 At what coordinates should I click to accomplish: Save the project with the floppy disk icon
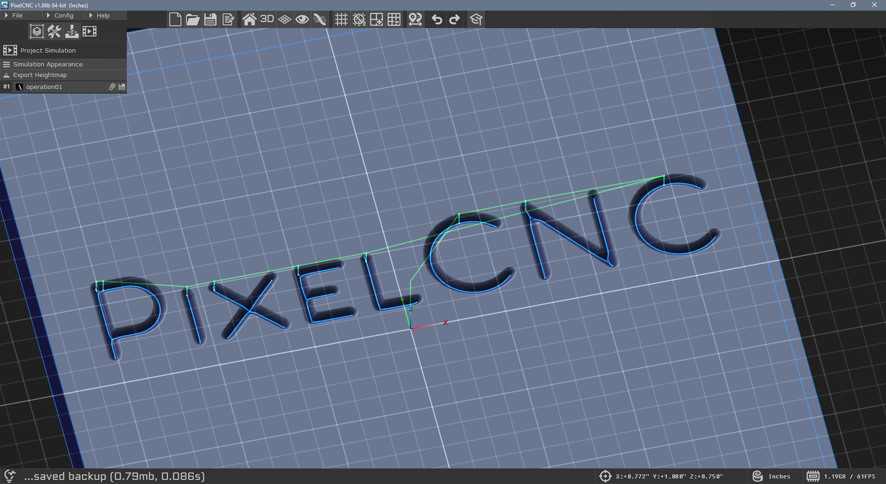coord(210,19)
